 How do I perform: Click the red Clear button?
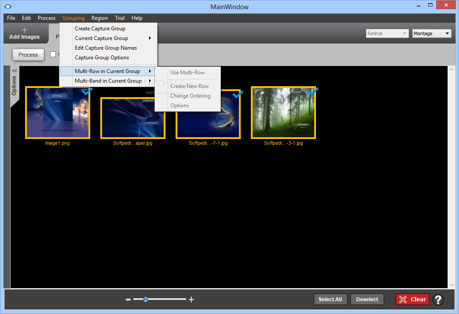(x=412, y=299)
